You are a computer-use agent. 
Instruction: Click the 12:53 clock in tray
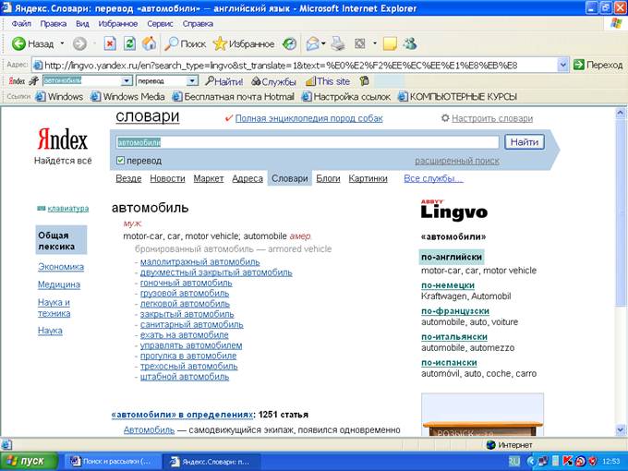[x=611, y=462]
